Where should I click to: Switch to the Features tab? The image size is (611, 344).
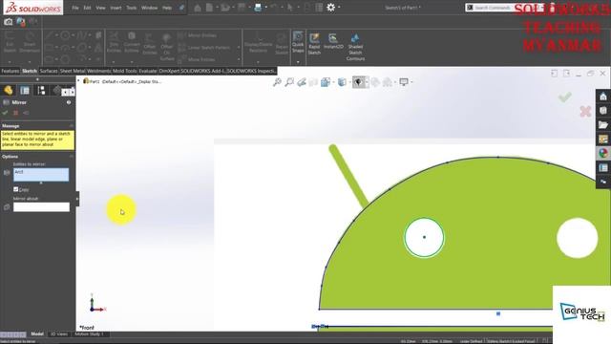11,71
